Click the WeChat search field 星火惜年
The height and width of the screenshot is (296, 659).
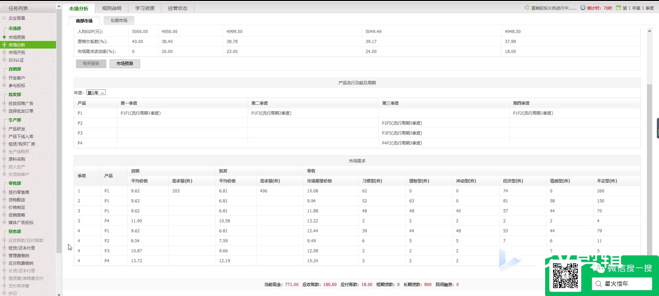point(622,284)
